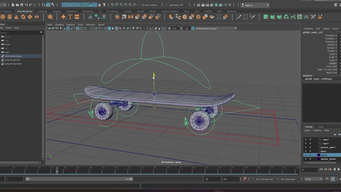The width and height of the screenshot is (341, 192).
Task: Switch to the Sculpting shelf tab
Action: point(42,11)
